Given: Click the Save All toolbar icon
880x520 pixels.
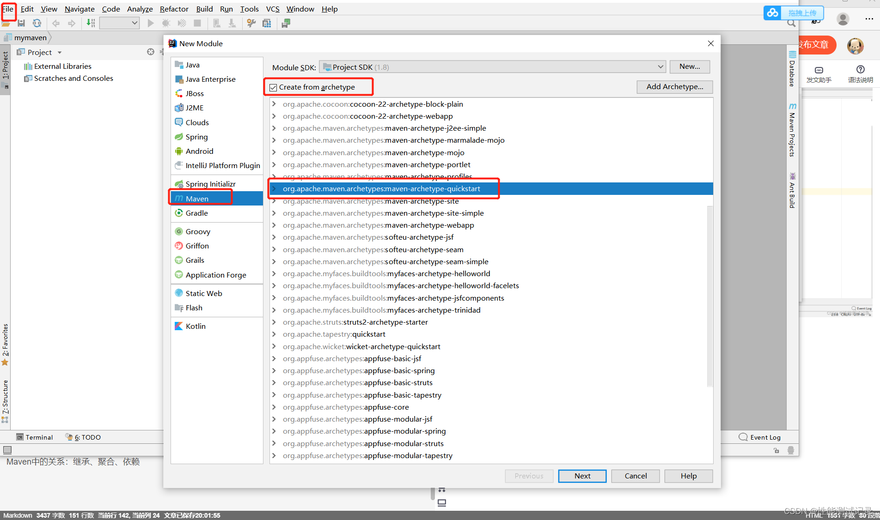Looking at the screenshot, I should (x=21, y=23).
